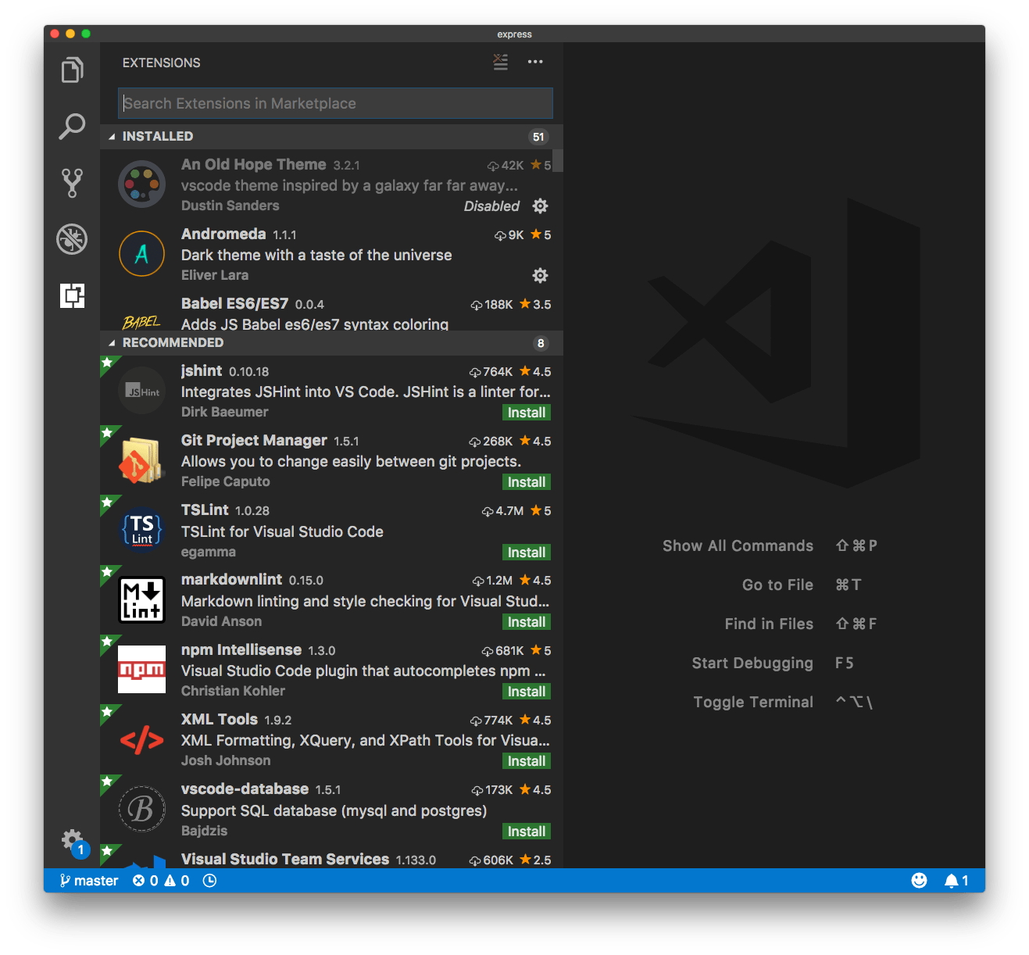The height and width of the screenshot is (955, 1029).
Task: Click the Show All Commands text
Action: (738, 546)
